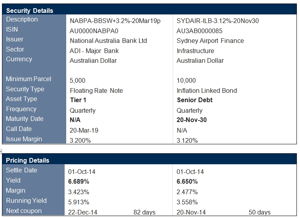This screenshot has width=300, height=218.
Task: Select the Security Details header
Action: coord(30,11)
